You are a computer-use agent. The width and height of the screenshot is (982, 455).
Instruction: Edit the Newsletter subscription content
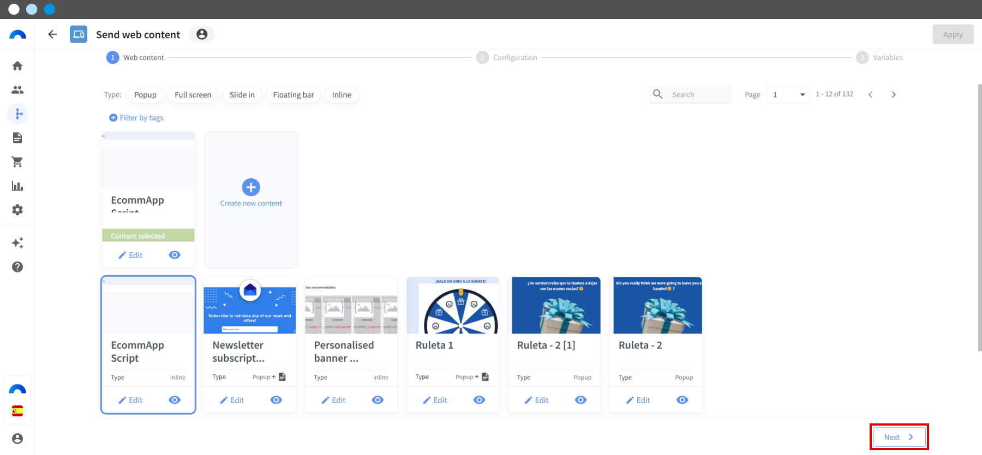232,400
